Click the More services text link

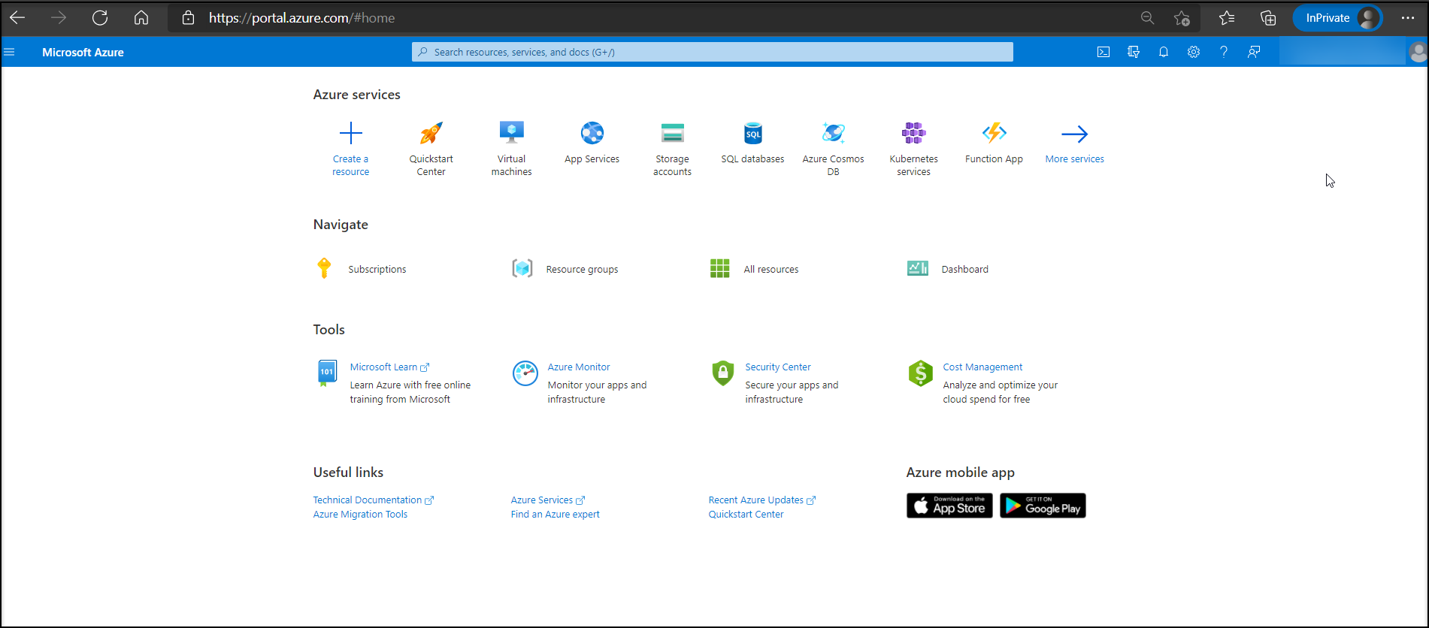click(x=1075, y=159)
